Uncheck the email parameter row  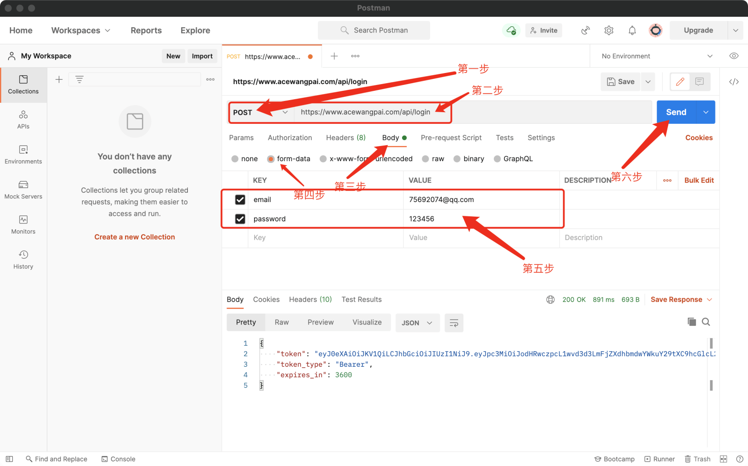(240, 199)
